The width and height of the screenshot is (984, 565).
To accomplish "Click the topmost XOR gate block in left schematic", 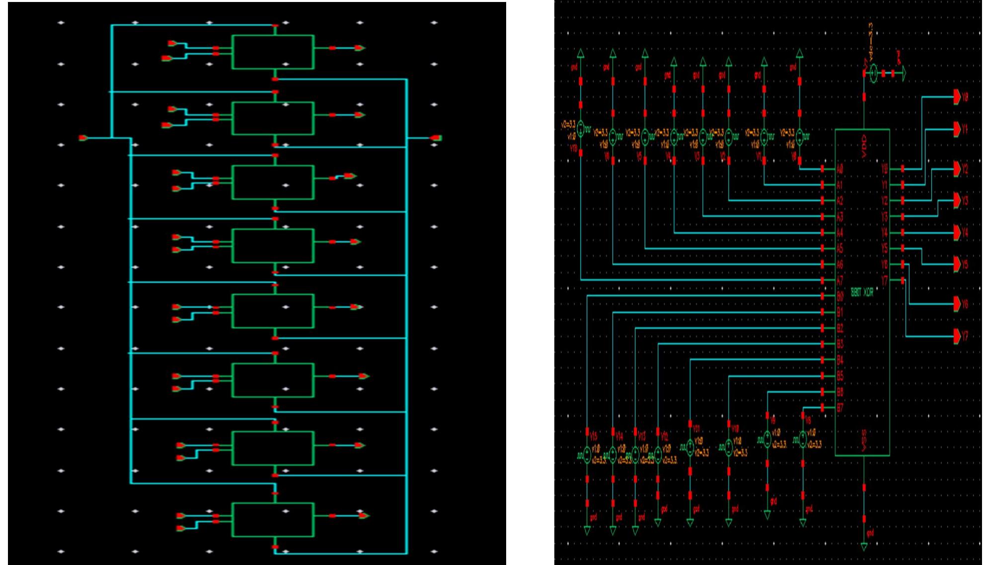I will (x=273, y=52).
